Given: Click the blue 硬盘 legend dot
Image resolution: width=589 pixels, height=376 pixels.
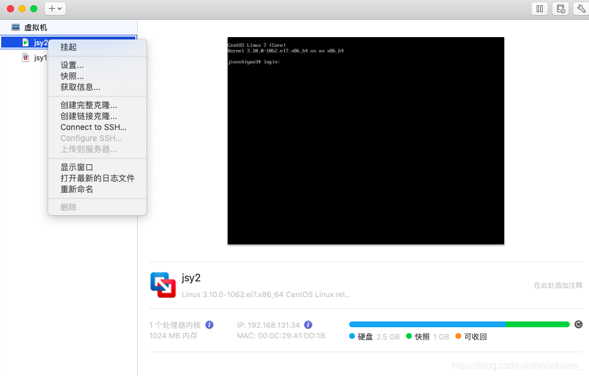Looking at the screenshot, I should coord(352,336).
